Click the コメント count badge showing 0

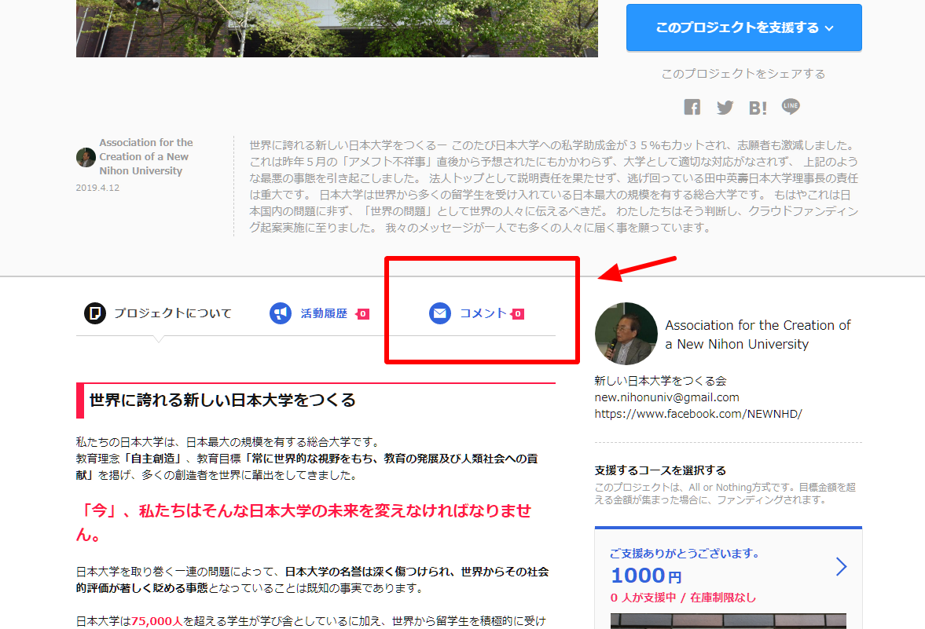[x=517, y=313]
